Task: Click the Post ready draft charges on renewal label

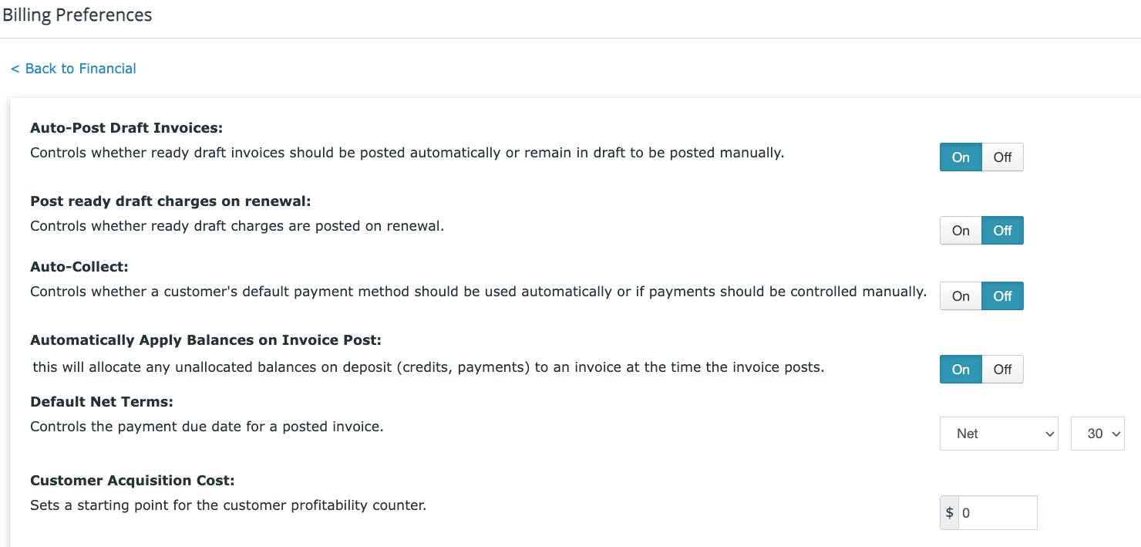Action: click(x=170, y=201)
